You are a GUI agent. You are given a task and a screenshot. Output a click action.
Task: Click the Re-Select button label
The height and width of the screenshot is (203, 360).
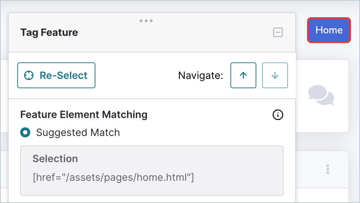tap(63, 75)
